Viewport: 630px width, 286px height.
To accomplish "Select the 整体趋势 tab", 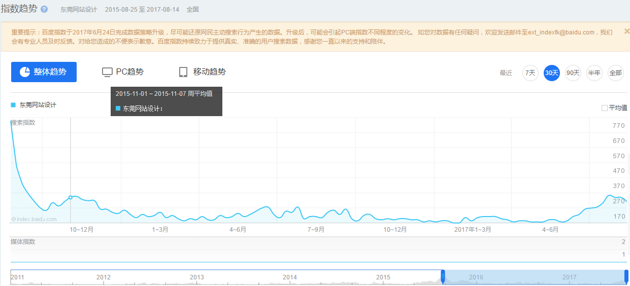I will pyautogui.click(x=44, y=72).
